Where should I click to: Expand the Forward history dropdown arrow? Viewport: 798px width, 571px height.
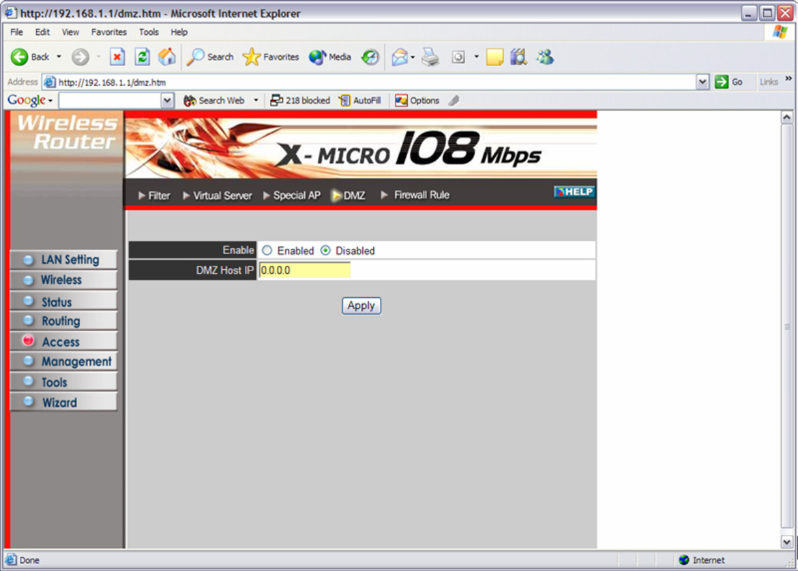click(98, 57)
